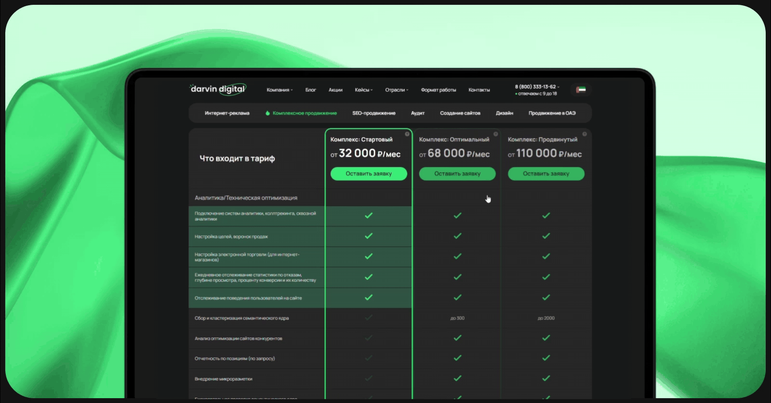The height and width of the screenshot is (403, 771).
Task: Expand the Компания dropdown menu
Action: [x=279, y=90]
